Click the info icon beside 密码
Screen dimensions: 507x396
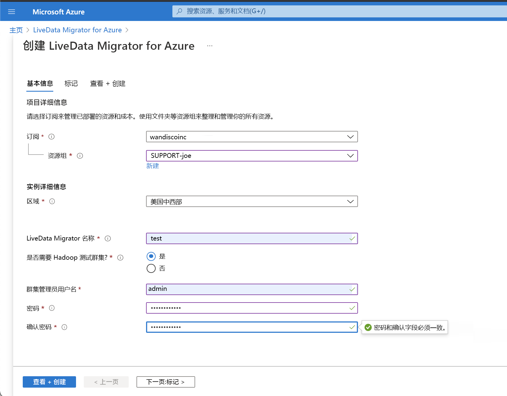pyautogui.click(x=52, y=308)
